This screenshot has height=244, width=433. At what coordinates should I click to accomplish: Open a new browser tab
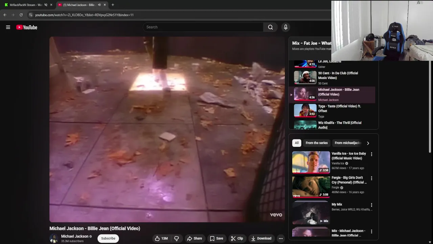113,5
